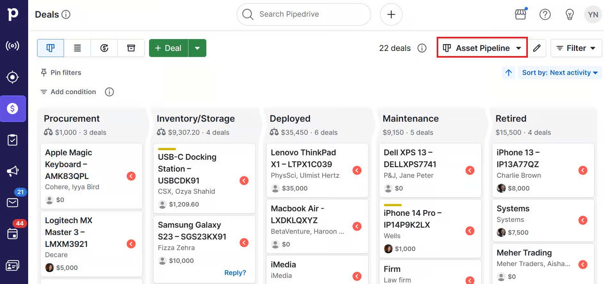
Task: Open Samsung Galaxy S23 deal card
Action: (x=204, y=249)
